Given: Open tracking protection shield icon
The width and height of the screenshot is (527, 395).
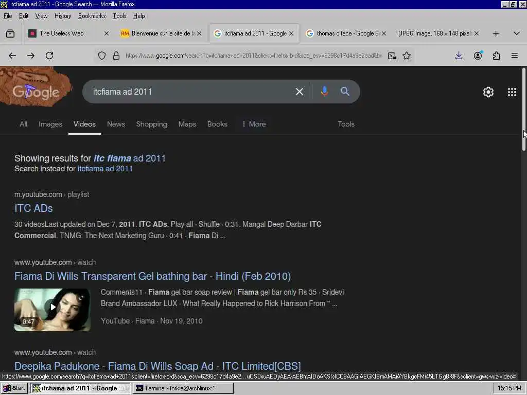Looking at the screenshot, I should [x=102, y=56].
